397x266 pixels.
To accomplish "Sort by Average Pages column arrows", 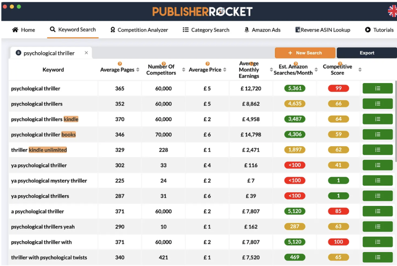I will pyautogui.click(x=138, y=70).
